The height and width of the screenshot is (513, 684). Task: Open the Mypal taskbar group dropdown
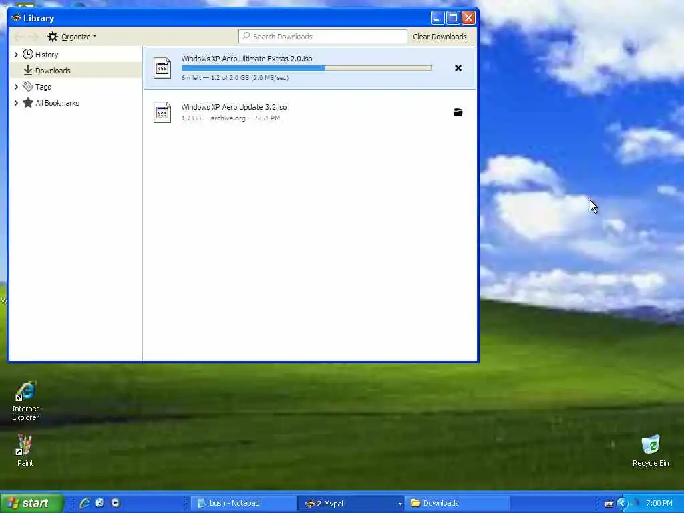pyautogui.click(x=399, y=504)
